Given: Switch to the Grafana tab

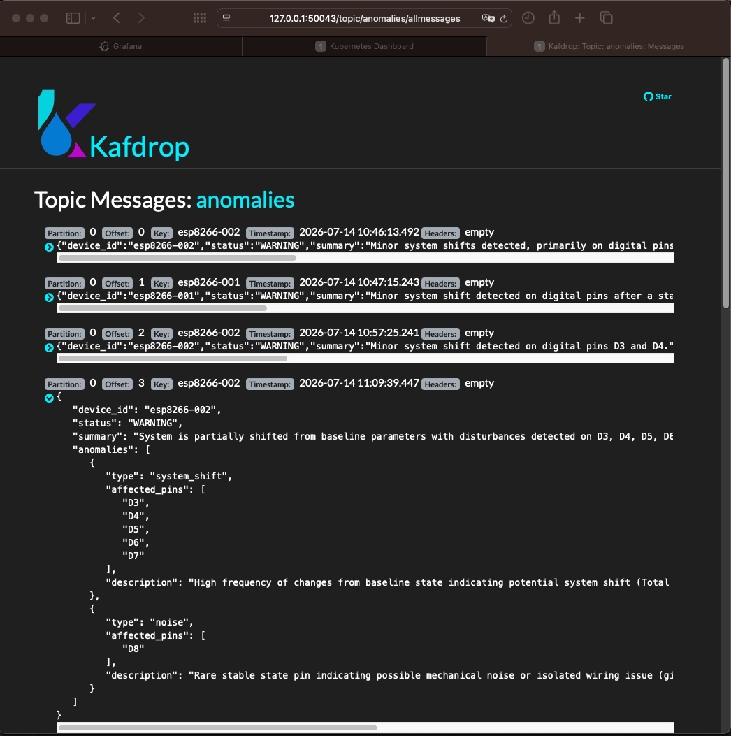Looking at the screenshot, I should (x=121, y=46).
